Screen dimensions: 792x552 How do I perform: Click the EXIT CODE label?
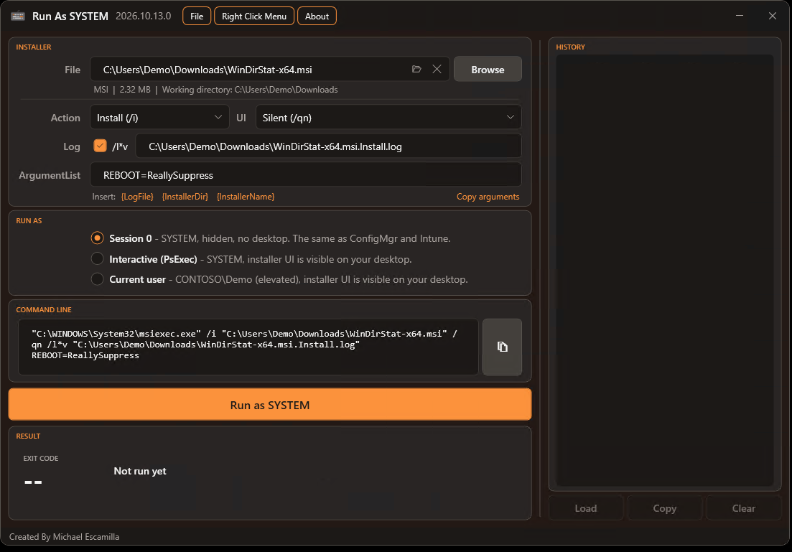point(41,458)
